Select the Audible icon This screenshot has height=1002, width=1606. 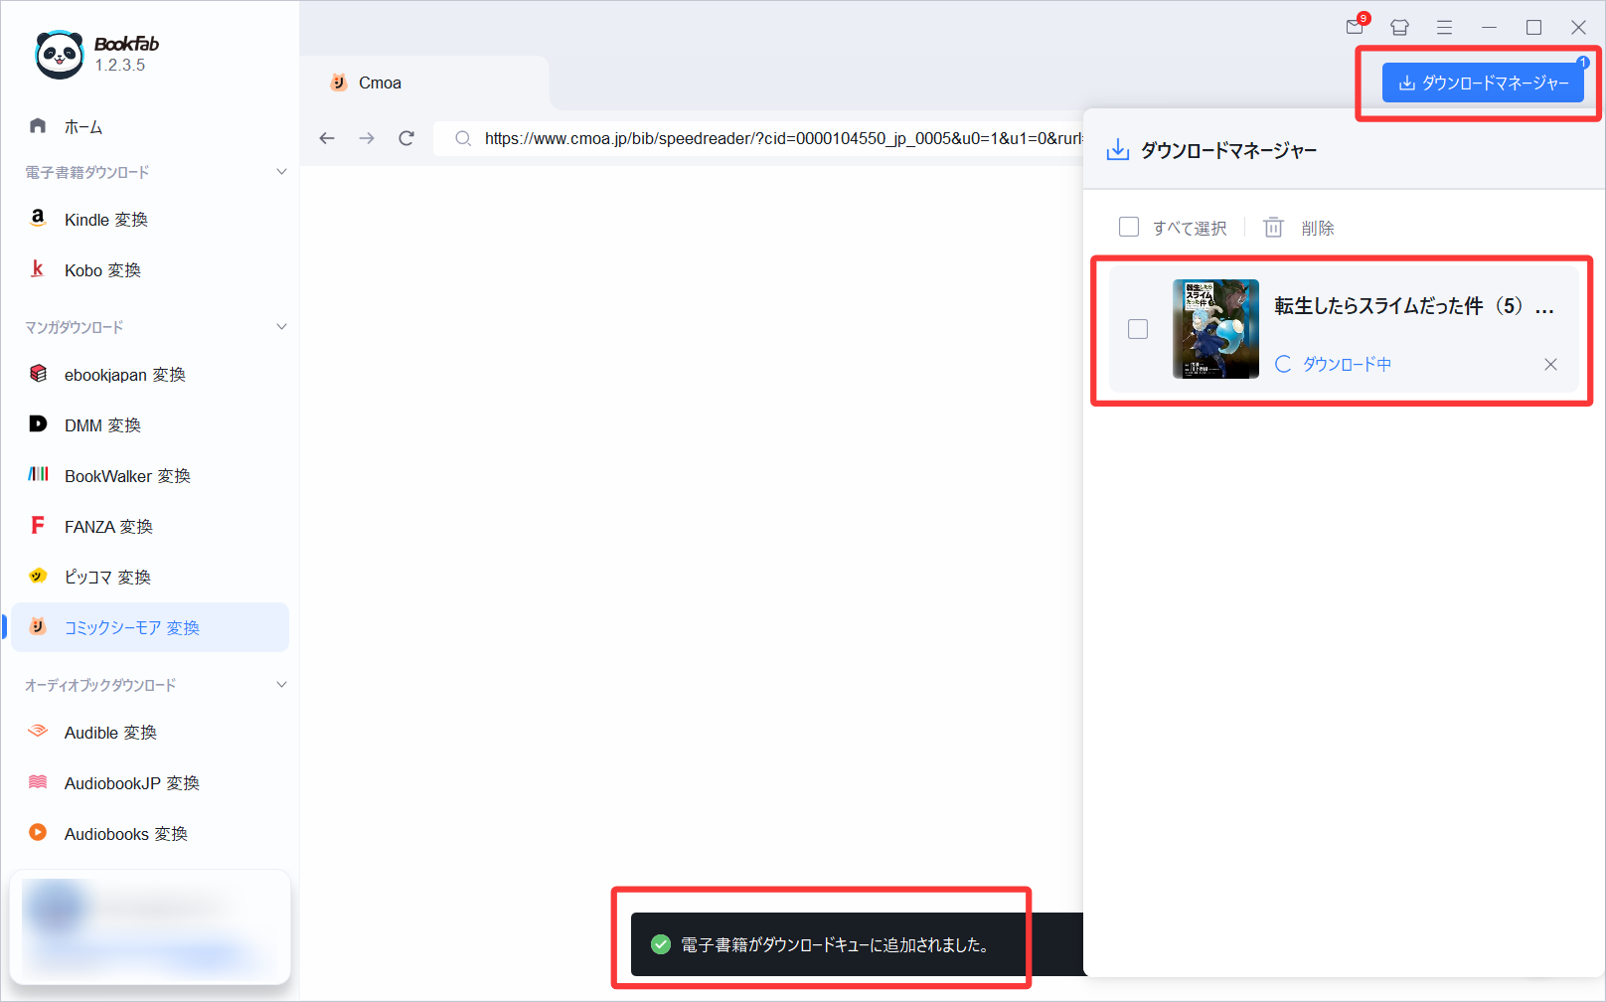[38, 731]
